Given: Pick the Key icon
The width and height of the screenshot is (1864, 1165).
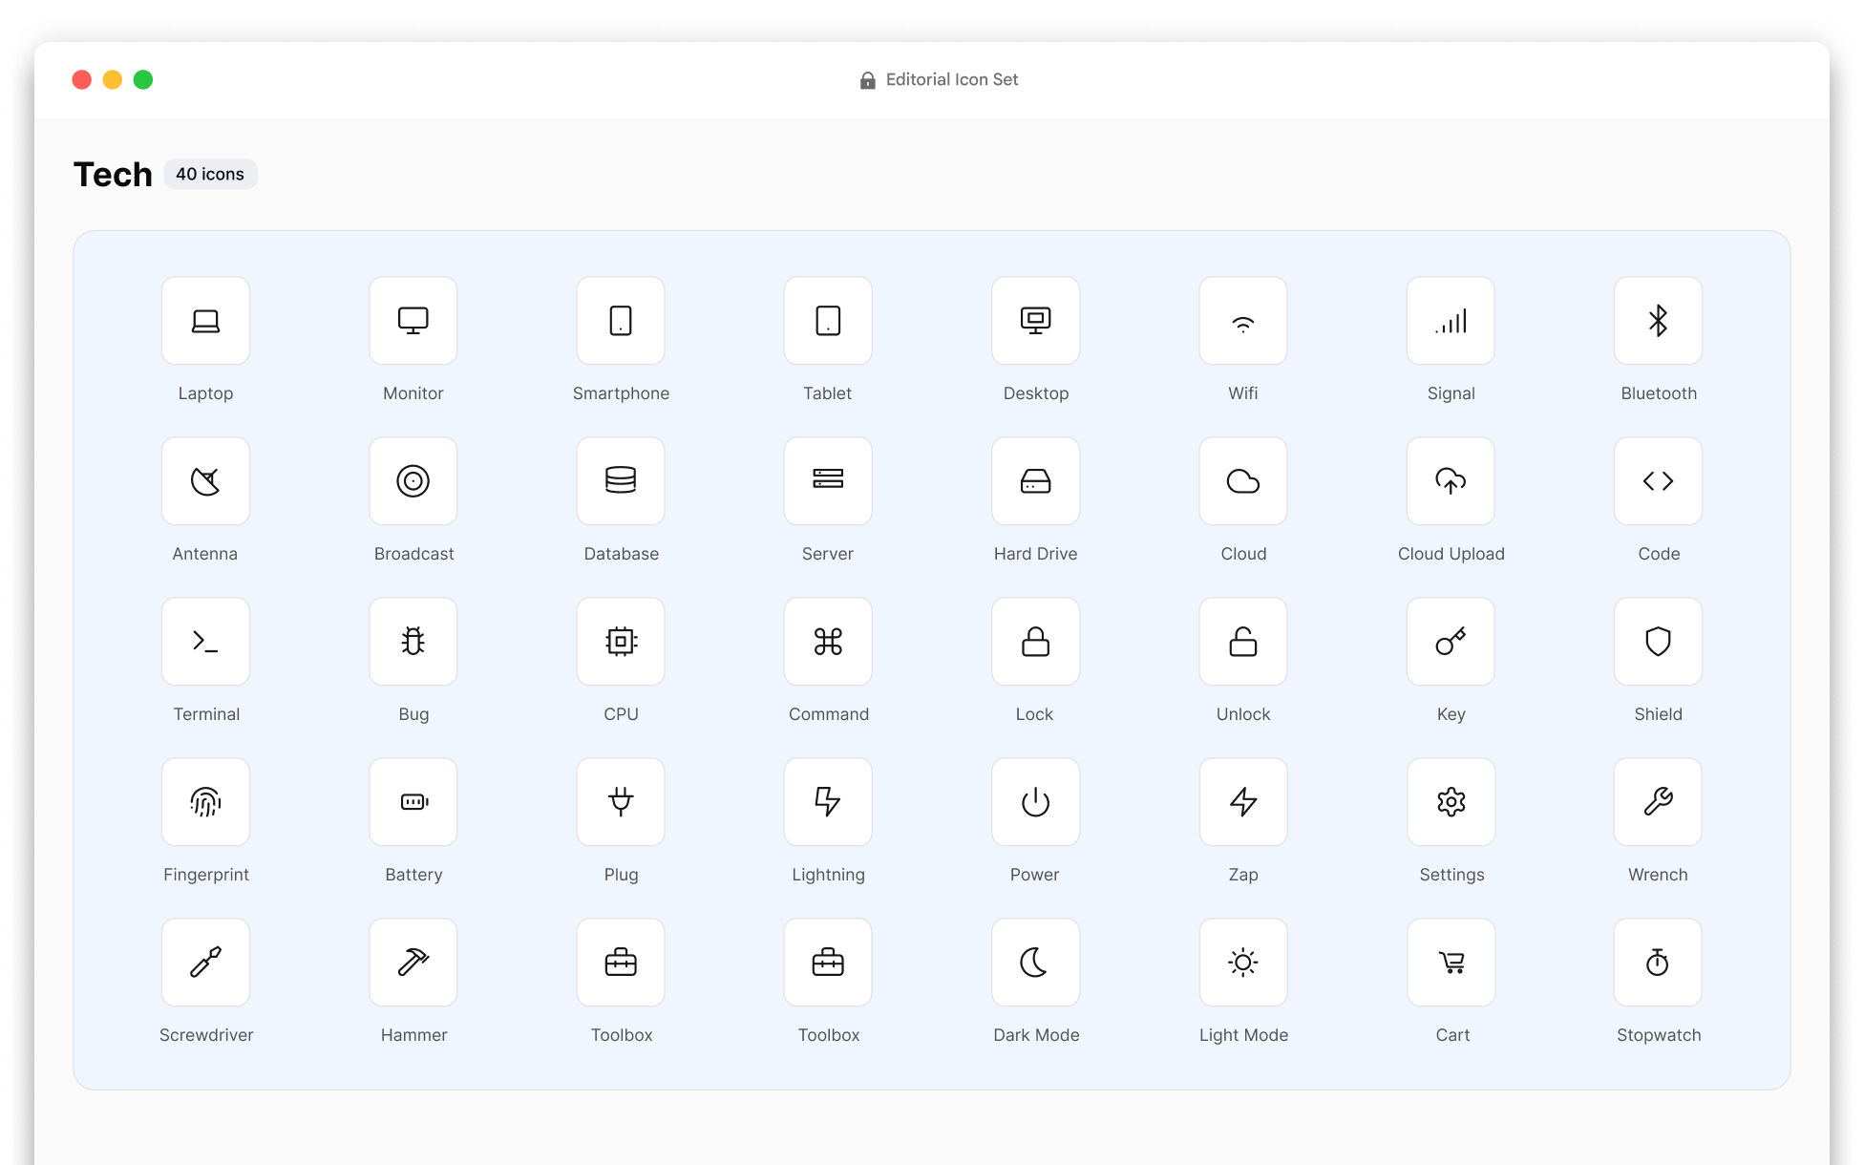Looking at the screenshot, I should coord(1451,642).
